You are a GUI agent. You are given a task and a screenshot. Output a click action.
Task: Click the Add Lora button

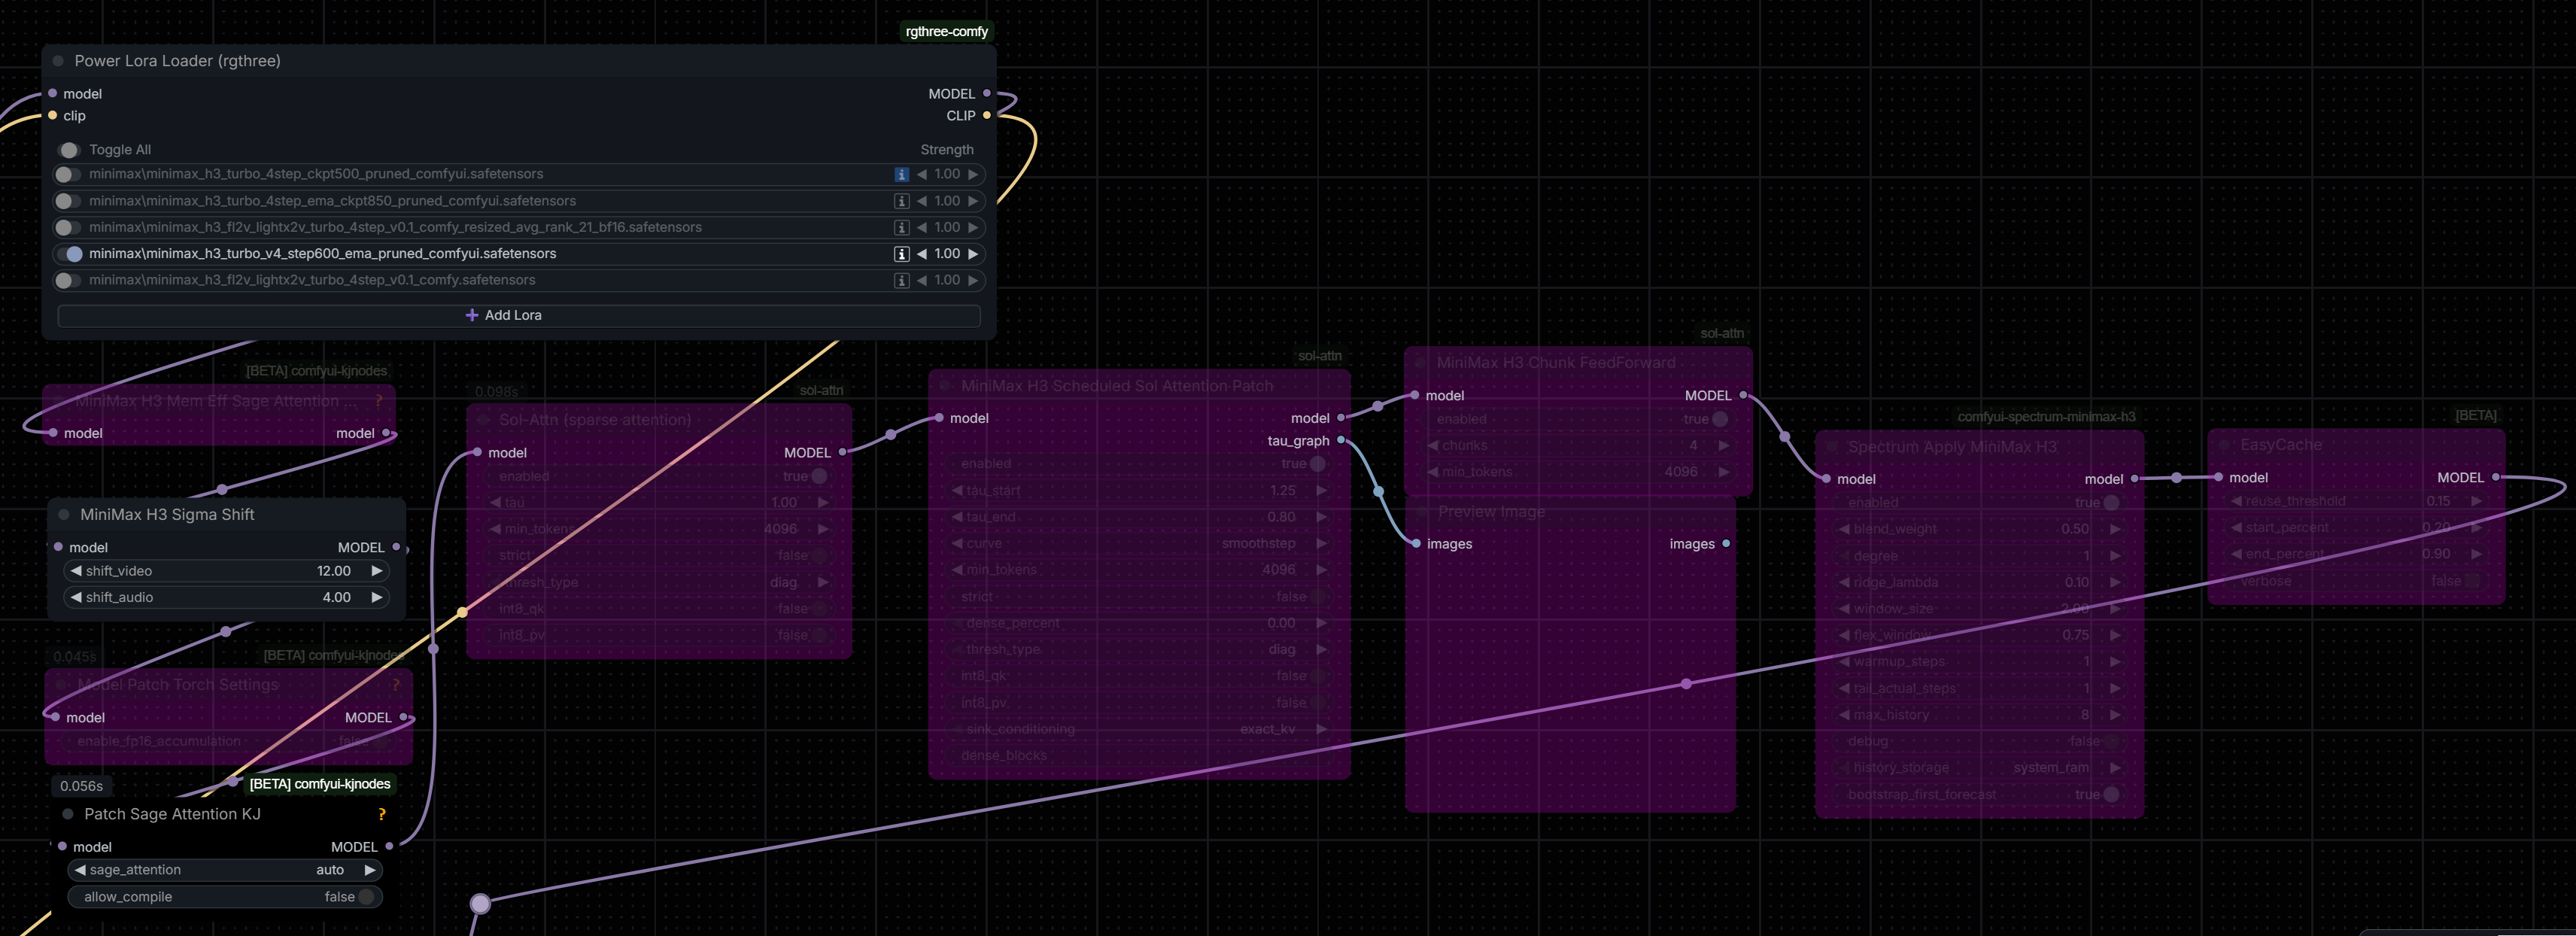[x=519, y=315]
